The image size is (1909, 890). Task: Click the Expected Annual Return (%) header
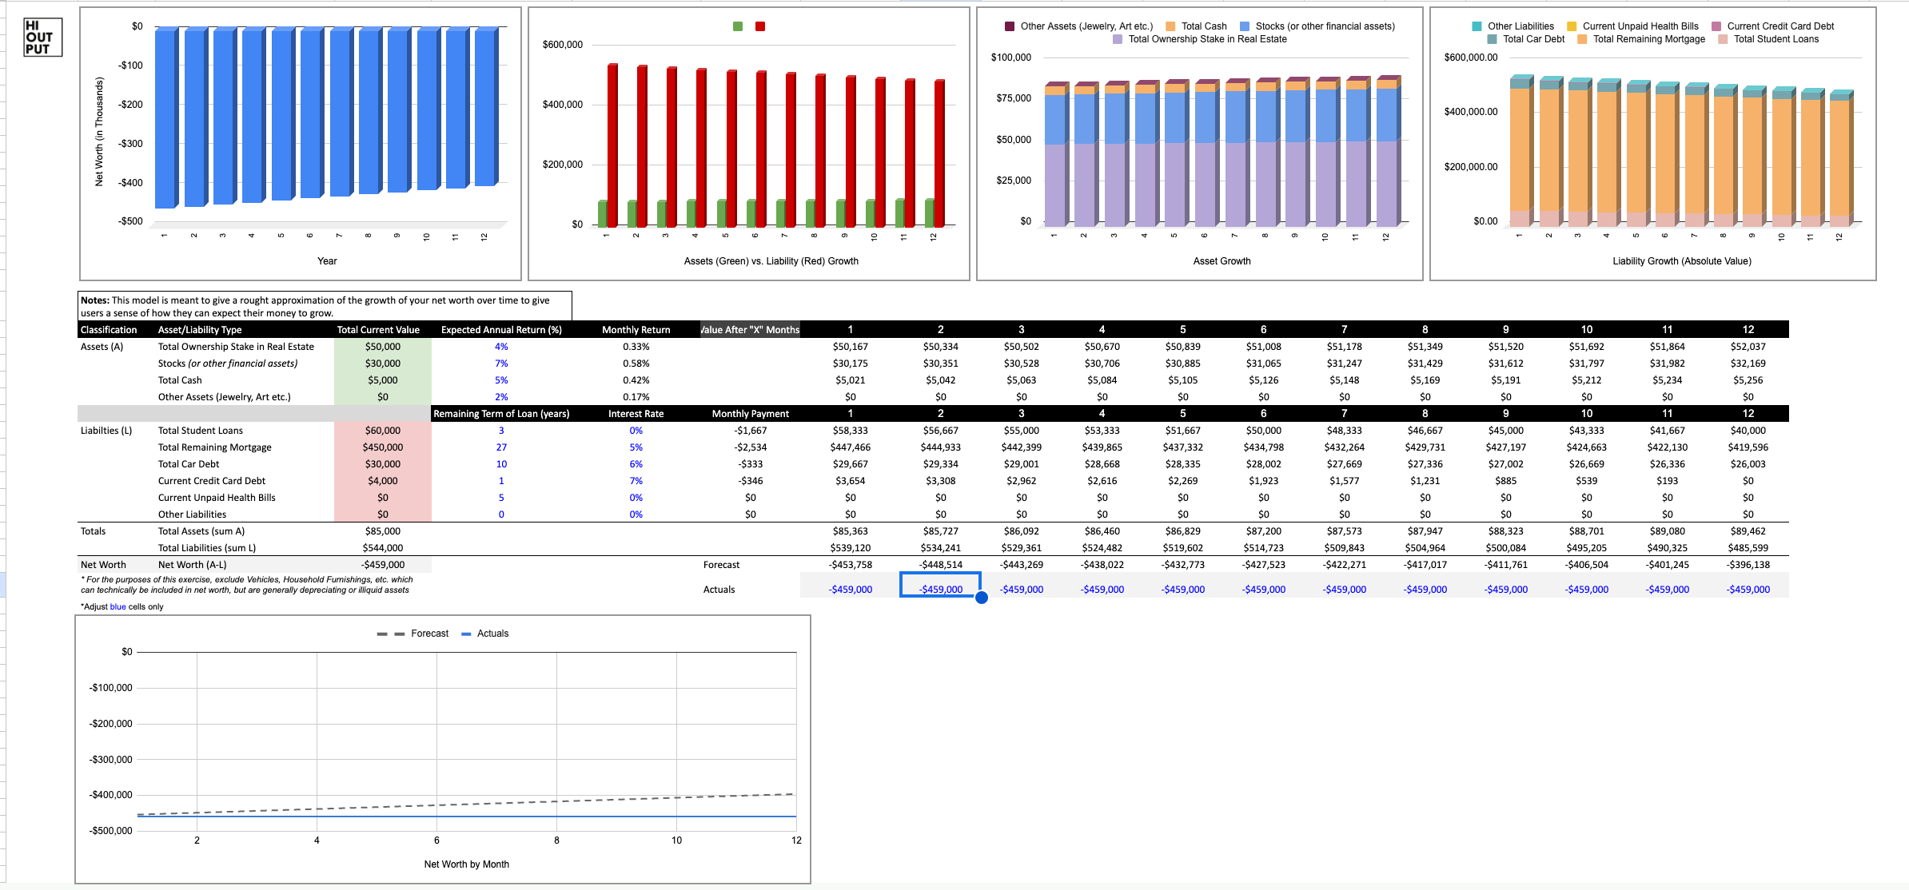[501, 330]
